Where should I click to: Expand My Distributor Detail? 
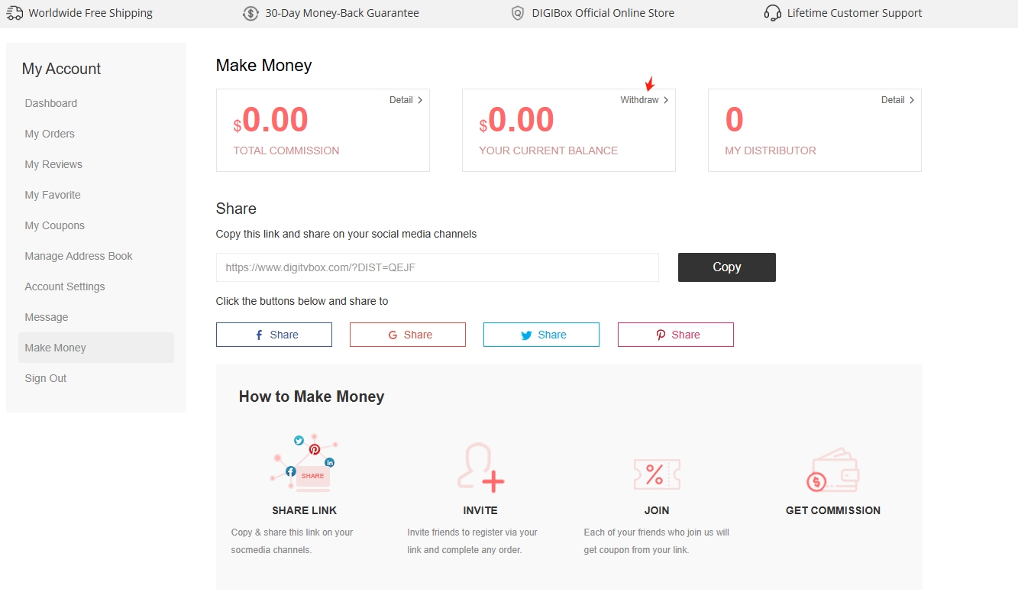[x=897, y=100]
